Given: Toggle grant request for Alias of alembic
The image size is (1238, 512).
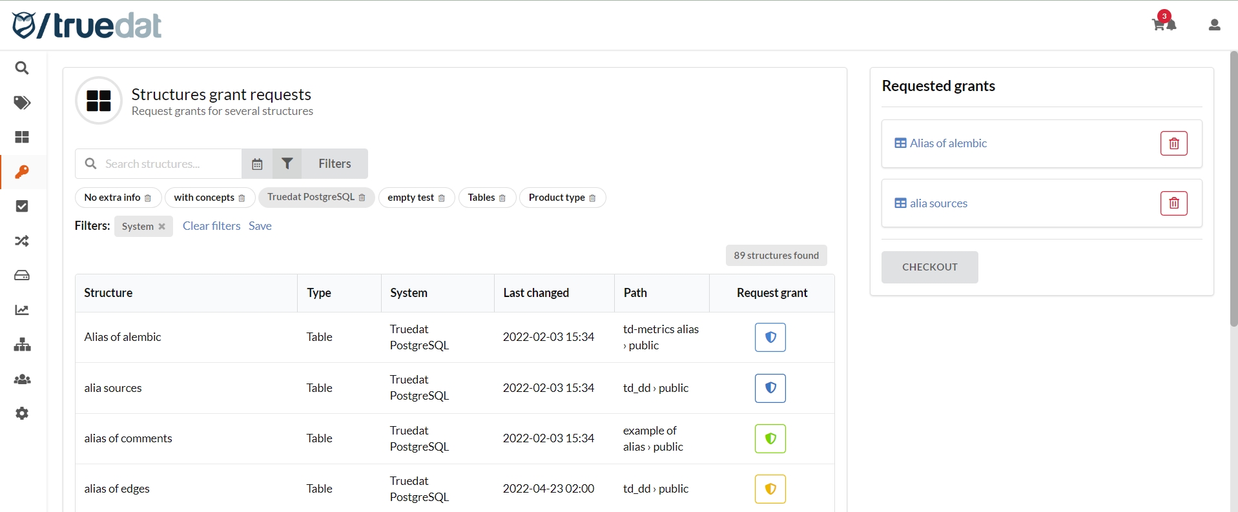Looking at the screenshot, I should coord(770,337).
